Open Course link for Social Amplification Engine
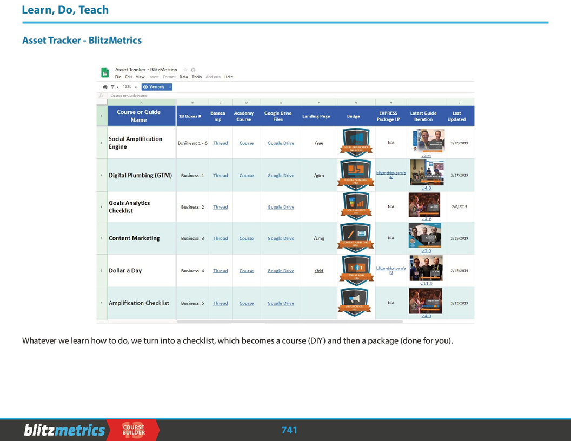571x441 pixels. (247, 143)
